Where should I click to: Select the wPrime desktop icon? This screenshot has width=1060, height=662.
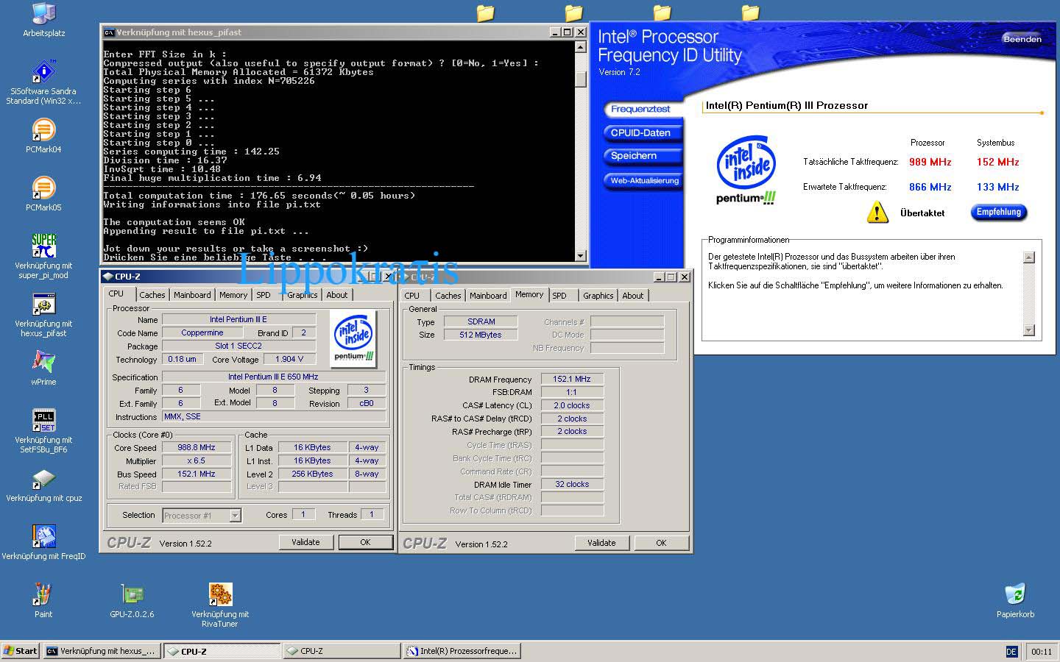point(43,363)
